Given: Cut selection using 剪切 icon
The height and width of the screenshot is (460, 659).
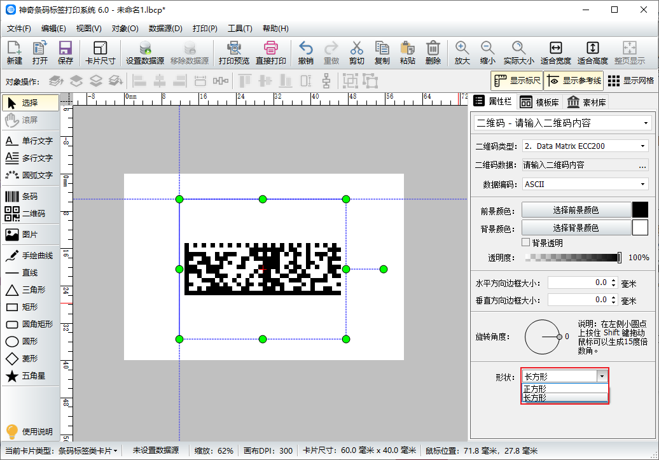Looking at the screenshot, I should [x=356, y=53].
